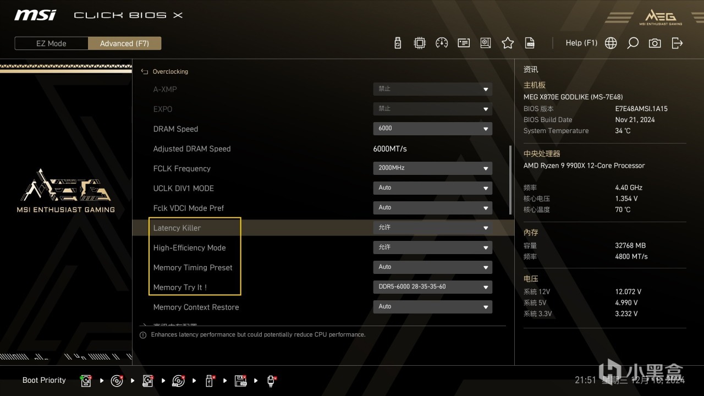Click the core temperature value 70 ℃
Screen dimensions: 704x396
point(623,210)
